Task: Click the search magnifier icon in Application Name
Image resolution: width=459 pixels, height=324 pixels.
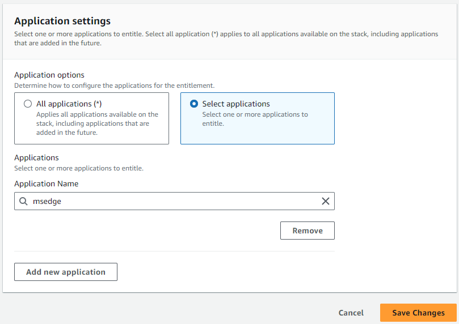Action: pos(23,201)
